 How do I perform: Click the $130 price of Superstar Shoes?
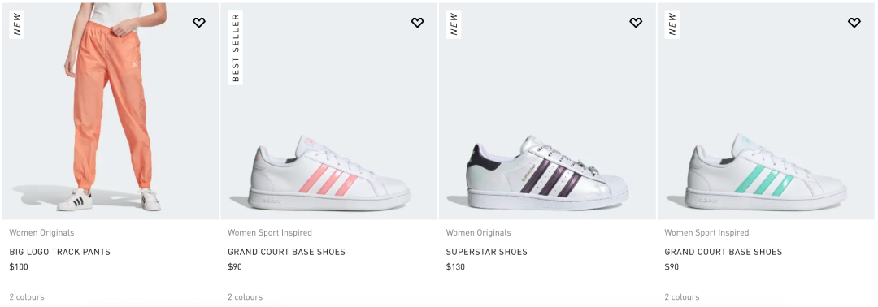tap(455, 266)
